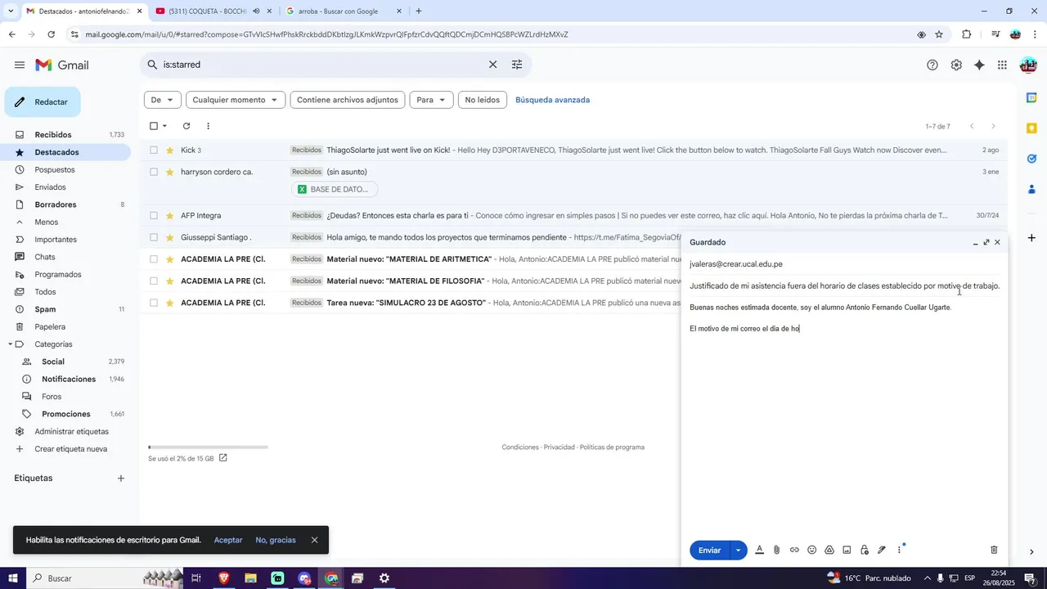
Task: Open the Gmail main menu hamburger icon
Action: pos(20,65)
